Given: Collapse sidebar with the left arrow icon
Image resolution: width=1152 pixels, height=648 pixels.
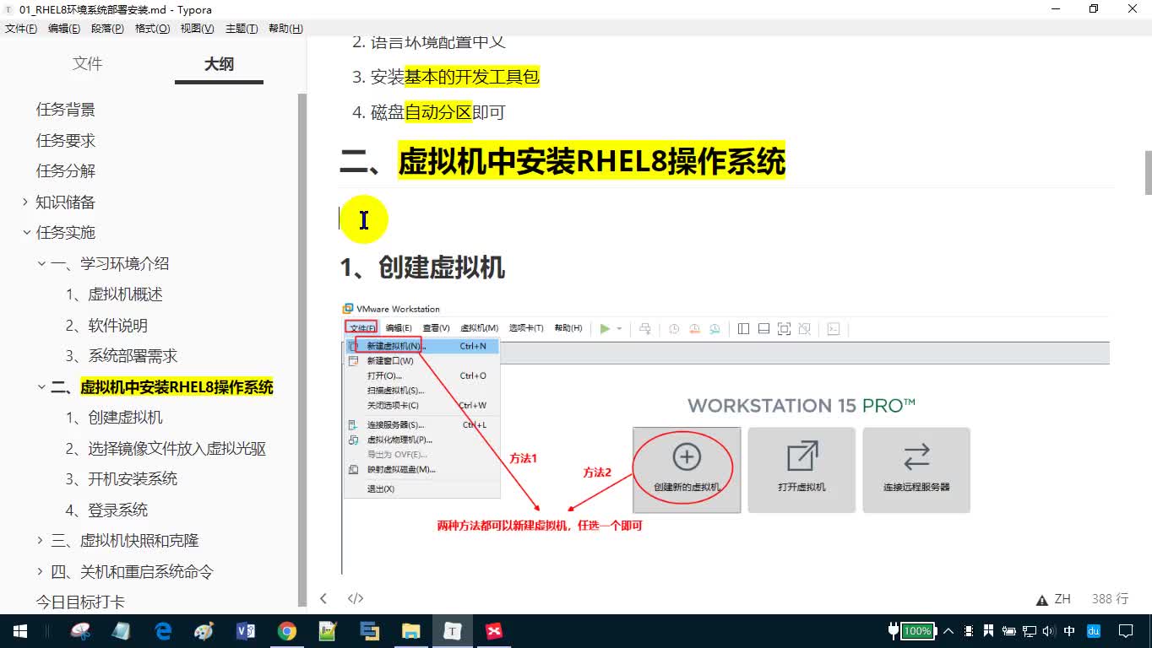Looking at the screenshot, I should (x=323, y=598).
